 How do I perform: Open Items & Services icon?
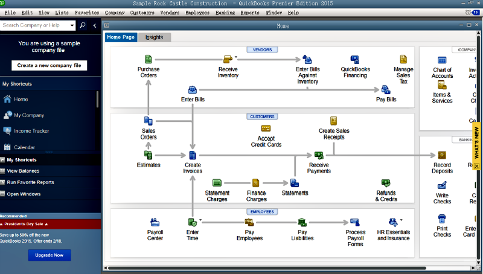tap(442, 84)
